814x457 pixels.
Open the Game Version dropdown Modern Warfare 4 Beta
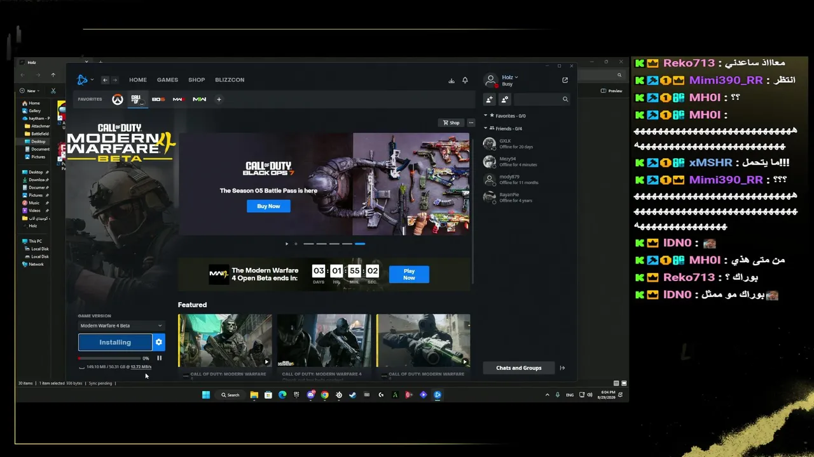point(121,326)
